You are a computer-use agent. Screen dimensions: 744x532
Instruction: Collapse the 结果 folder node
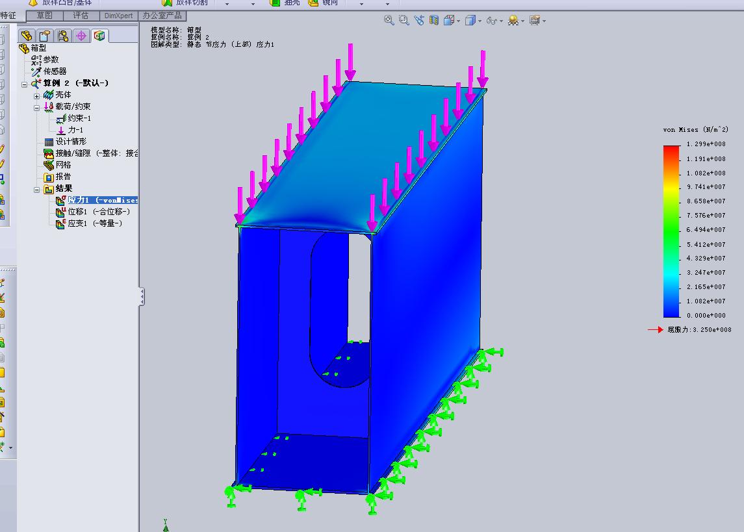[x=36, y=190]
